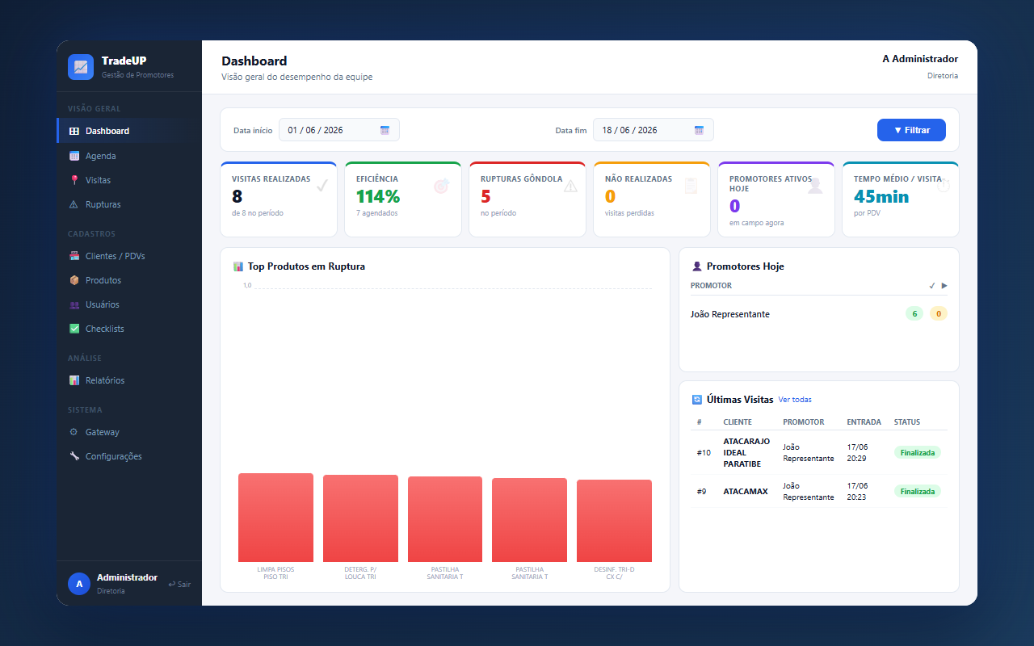Image resolution: width=1034 pixels, height=646 pixels.
Task: Open calendar picker in Data fim field
Action: (699, 130)
